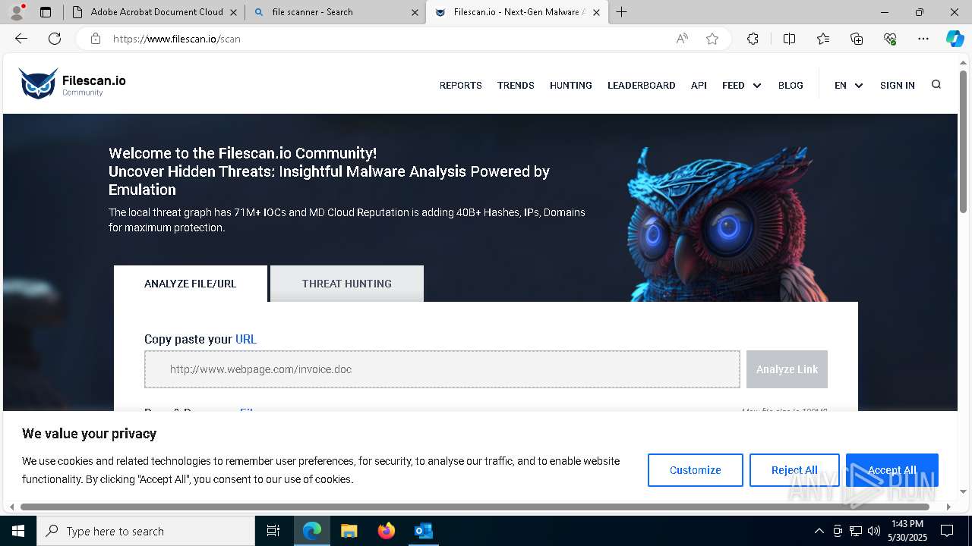Navigate to HUNTING

[571, 86]
